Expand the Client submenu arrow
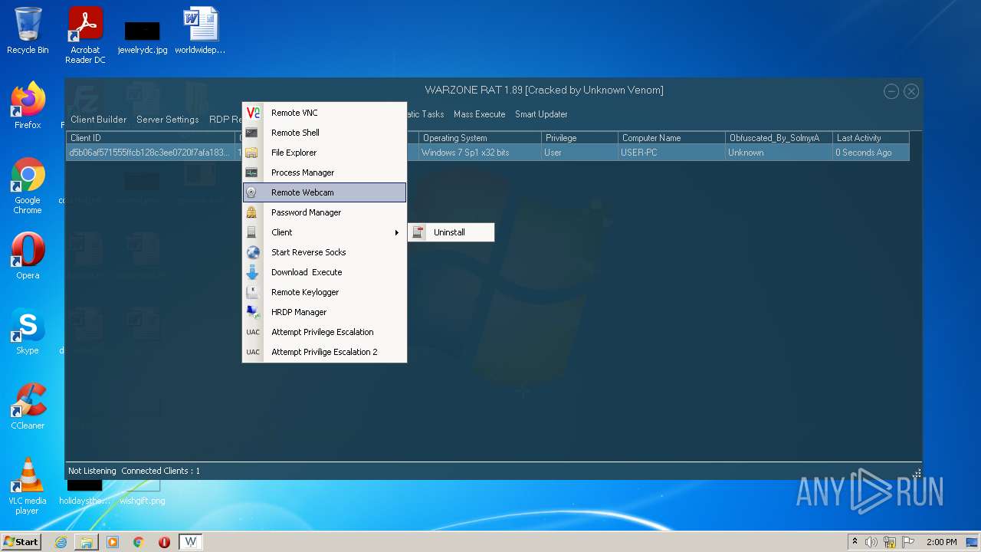This screenshot has height=552, width=981. pyautogui.click(x=396, y=232)
